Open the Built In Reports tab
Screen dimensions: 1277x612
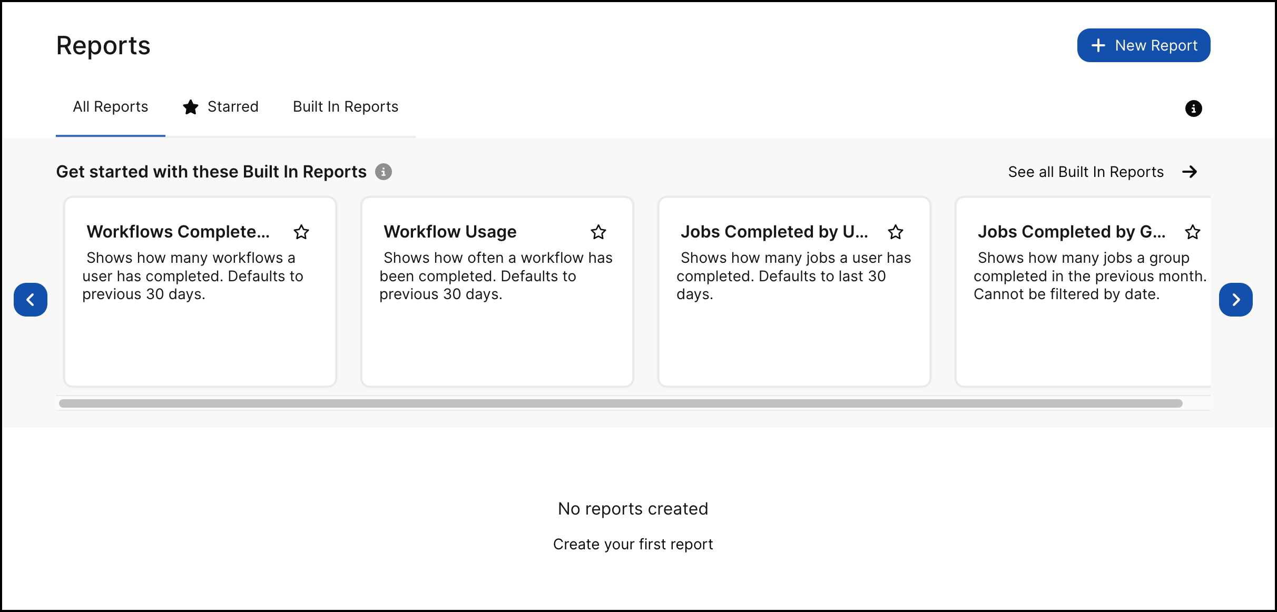[x=346, y=107]
